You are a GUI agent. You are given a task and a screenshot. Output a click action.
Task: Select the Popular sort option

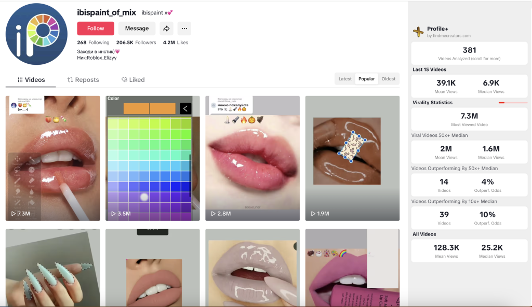pyautogui.click(x=366, y=79)
